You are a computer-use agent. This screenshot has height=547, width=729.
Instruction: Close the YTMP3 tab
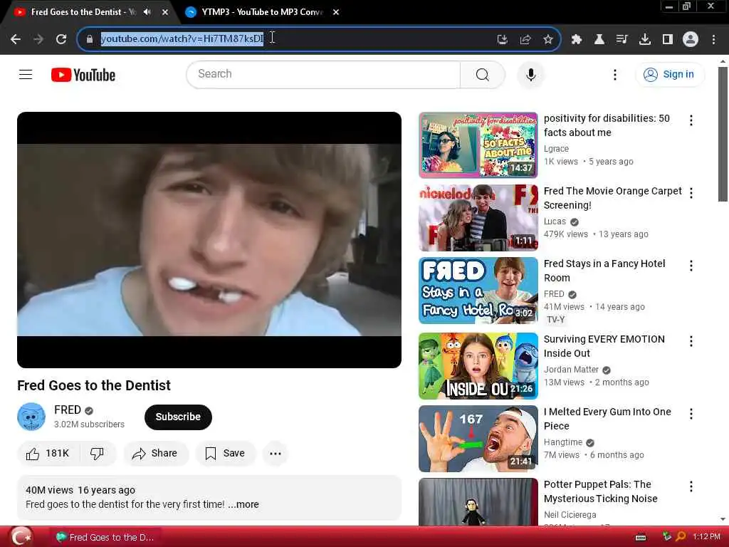click(336, 12)
